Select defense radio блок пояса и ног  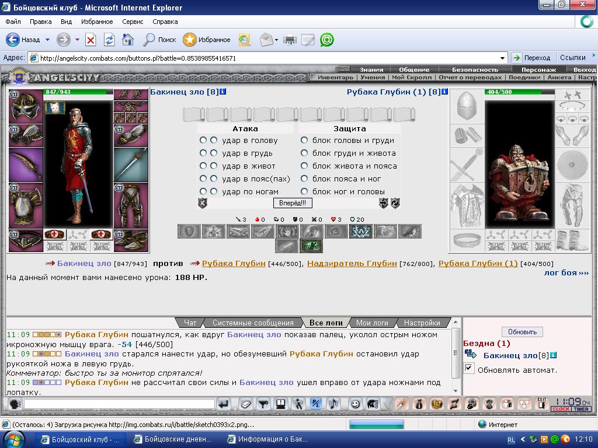pos(304,178)
